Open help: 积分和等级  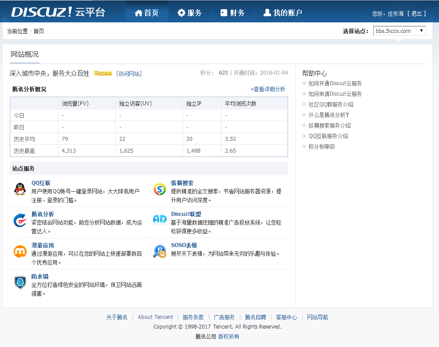(x=322, y=147)
